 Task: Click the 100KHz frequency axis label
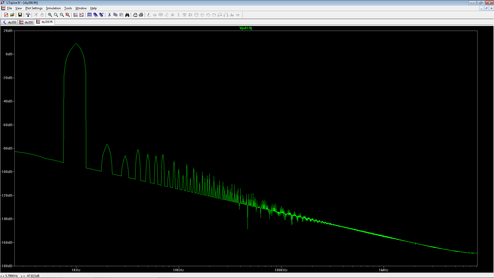281,270
